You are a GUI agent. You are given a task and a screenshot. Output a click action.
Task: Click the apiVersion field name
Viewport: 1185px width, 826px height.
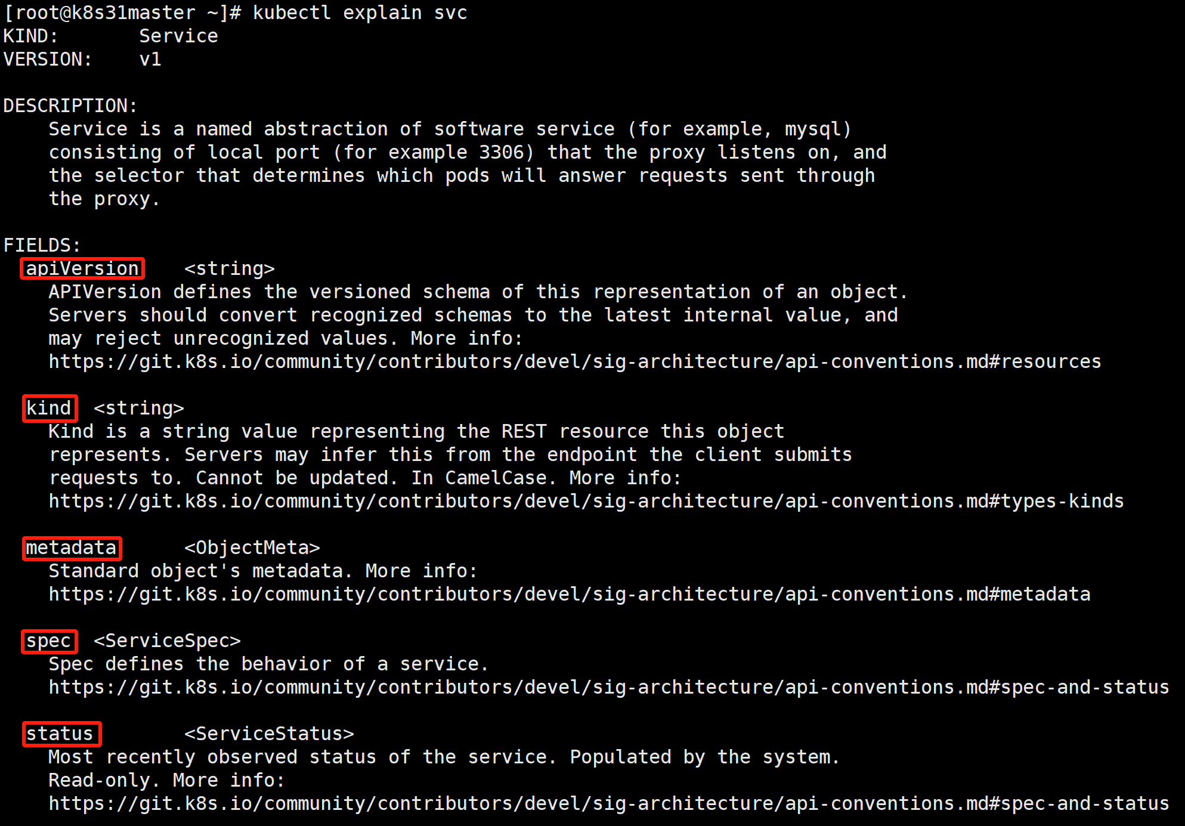[x=82, y=268]
